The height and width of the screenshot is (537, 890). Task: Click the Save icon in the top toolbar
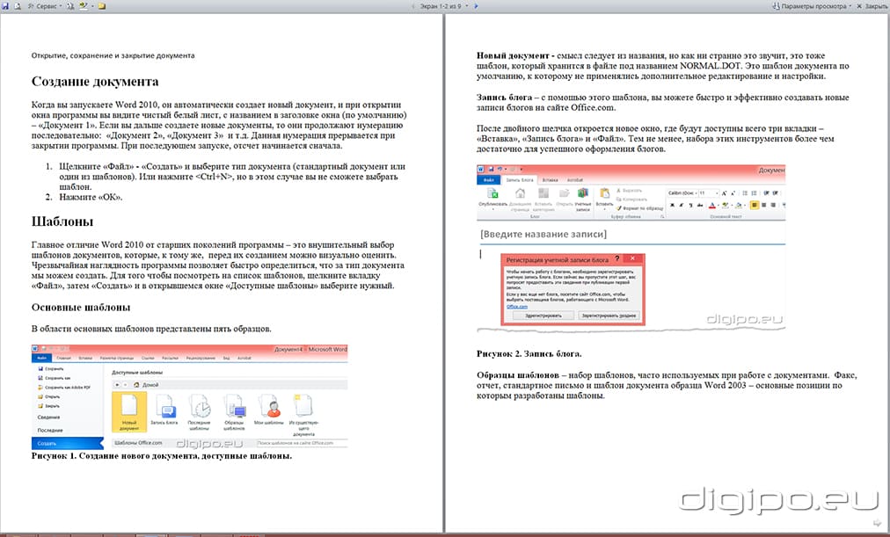tap(6, 5)
